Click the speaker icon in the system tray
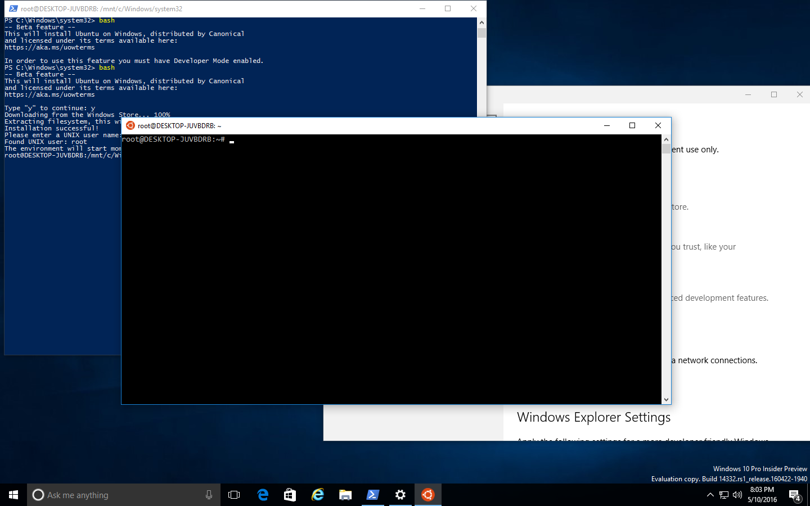Viewport: 810px width, 506px height. click(x=736, y=496)
